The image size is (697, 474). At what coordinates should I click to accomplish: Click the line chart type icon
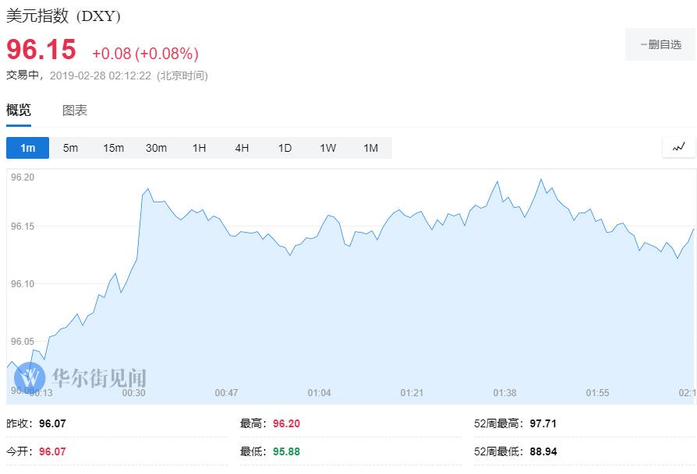point(678,147)
